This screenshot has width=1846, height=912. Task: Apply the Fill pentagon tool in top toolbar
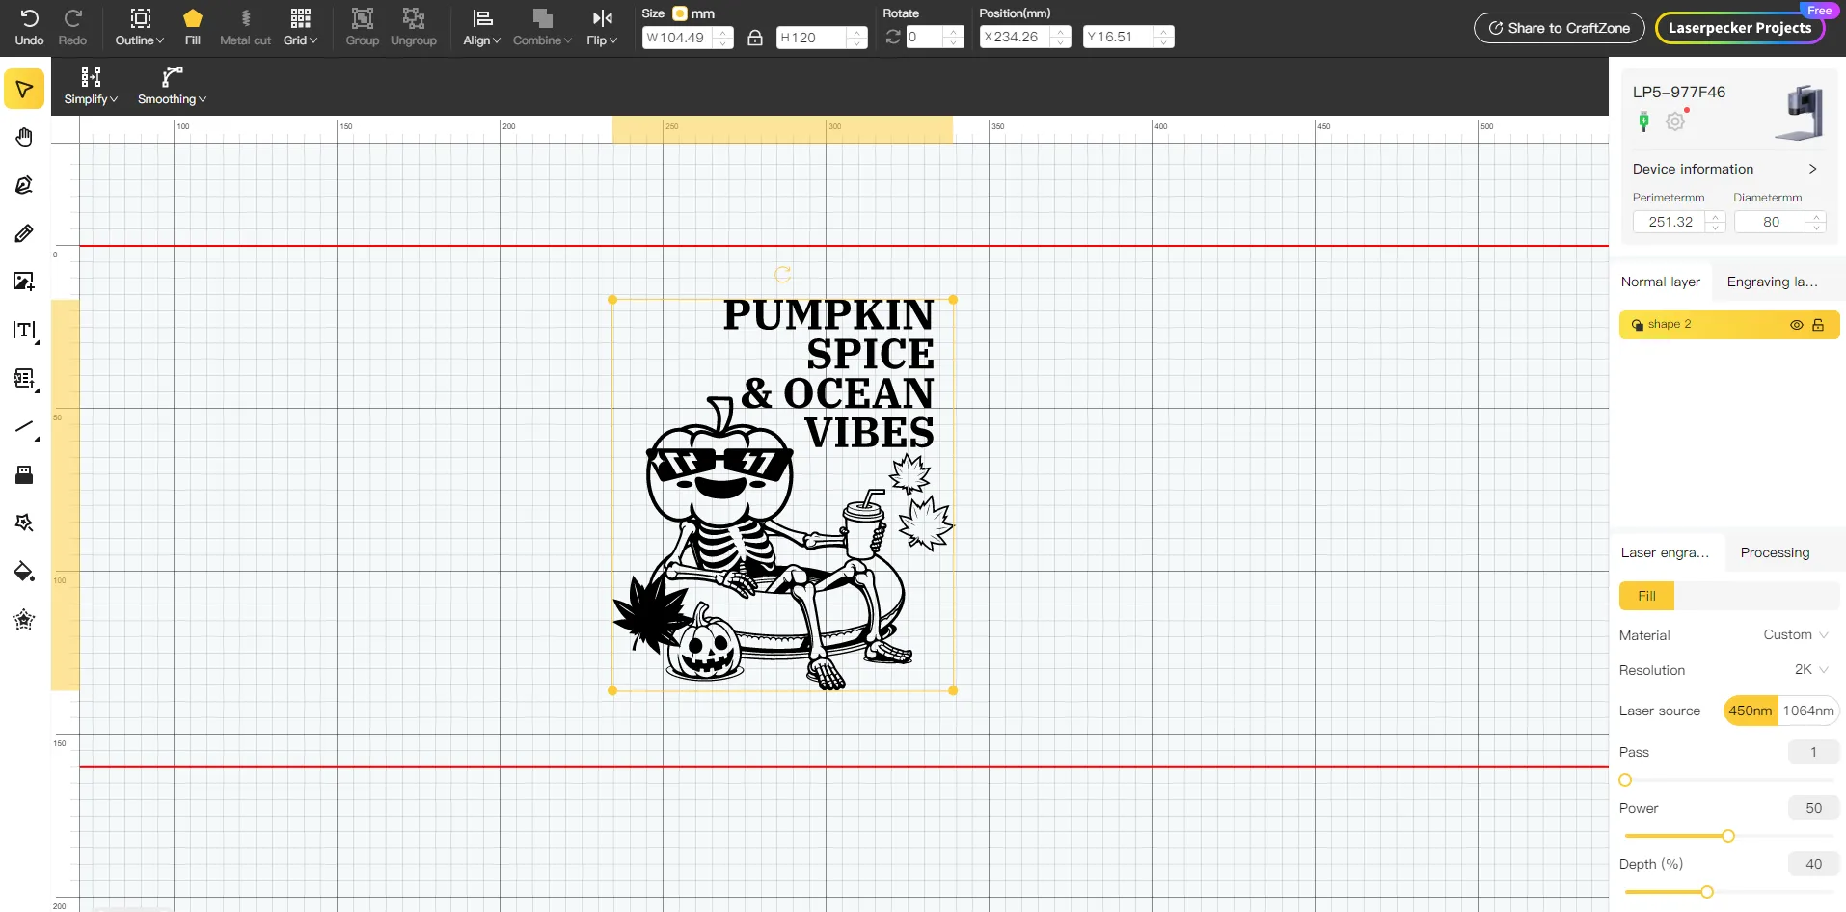193,18
